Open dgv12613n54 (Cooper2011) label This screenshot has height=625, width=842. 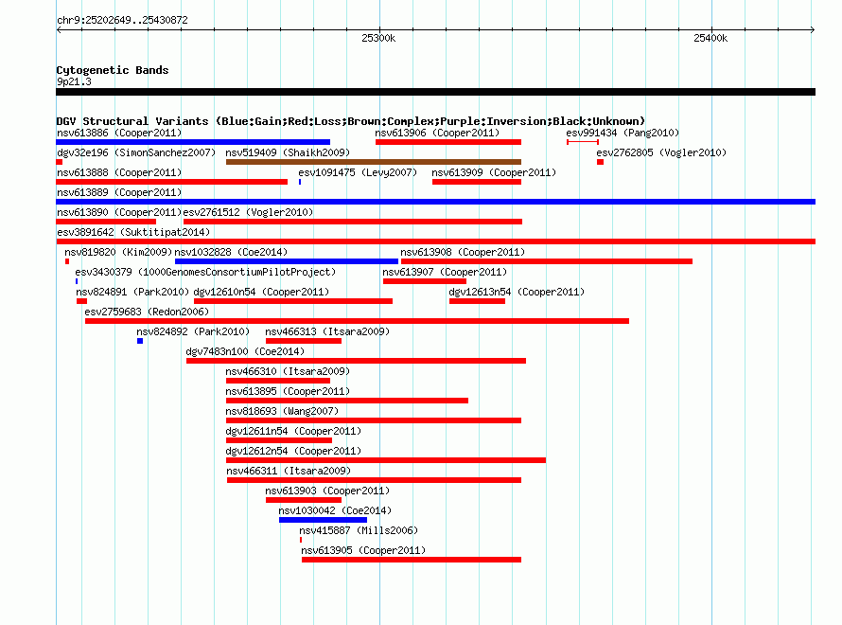[x=517, y=292]
